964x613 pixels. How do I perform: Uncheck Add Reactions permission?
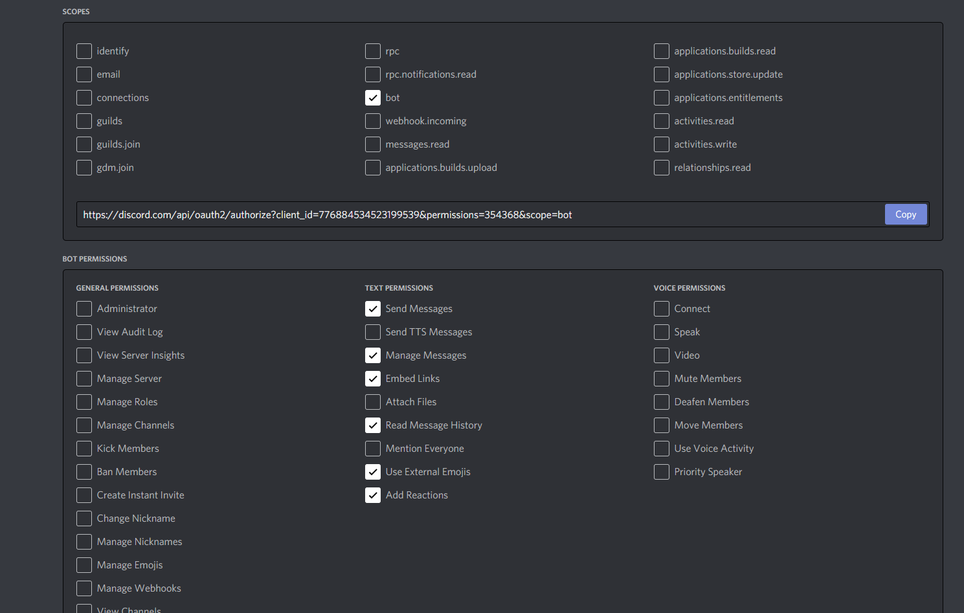coord(373,495)
